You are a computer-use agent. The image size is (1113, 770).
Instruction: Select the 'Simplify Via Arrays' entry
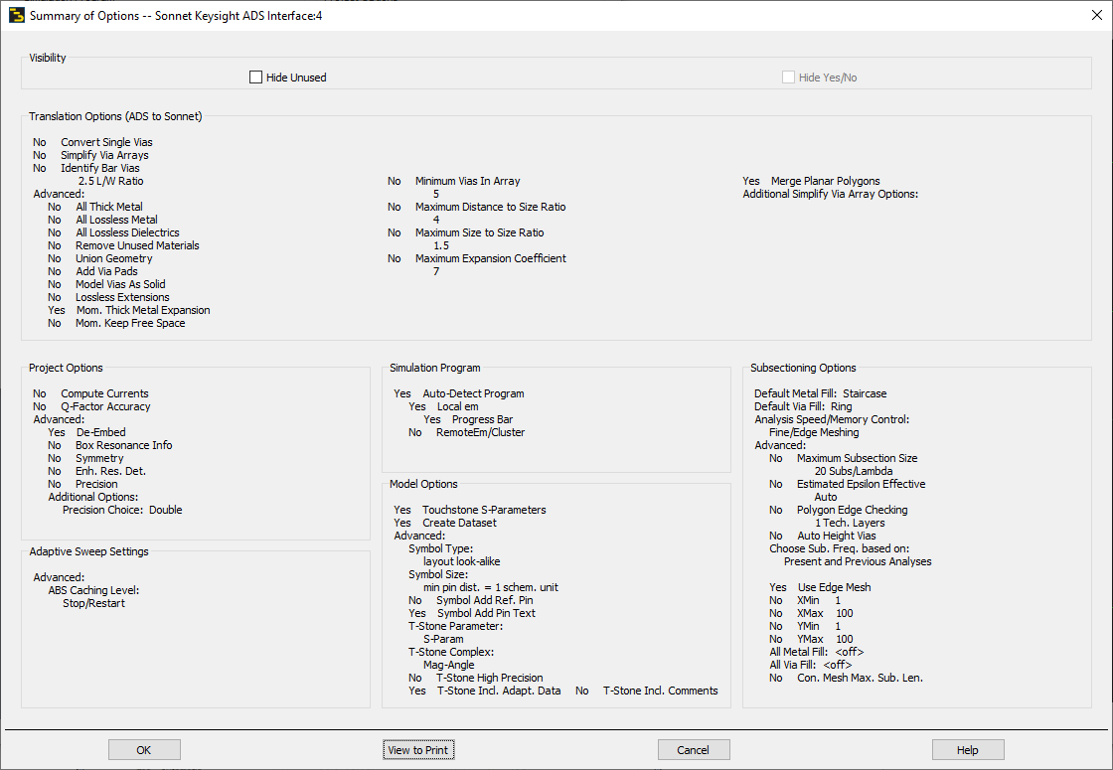[104, 155]
